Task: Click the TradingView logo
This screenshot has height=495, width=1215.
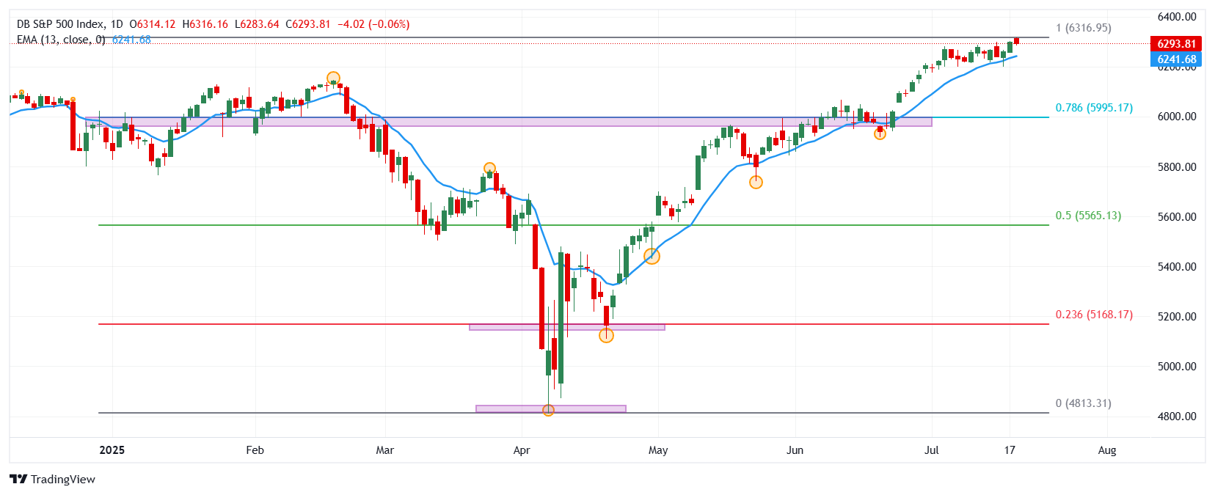Action: (52, 479)
